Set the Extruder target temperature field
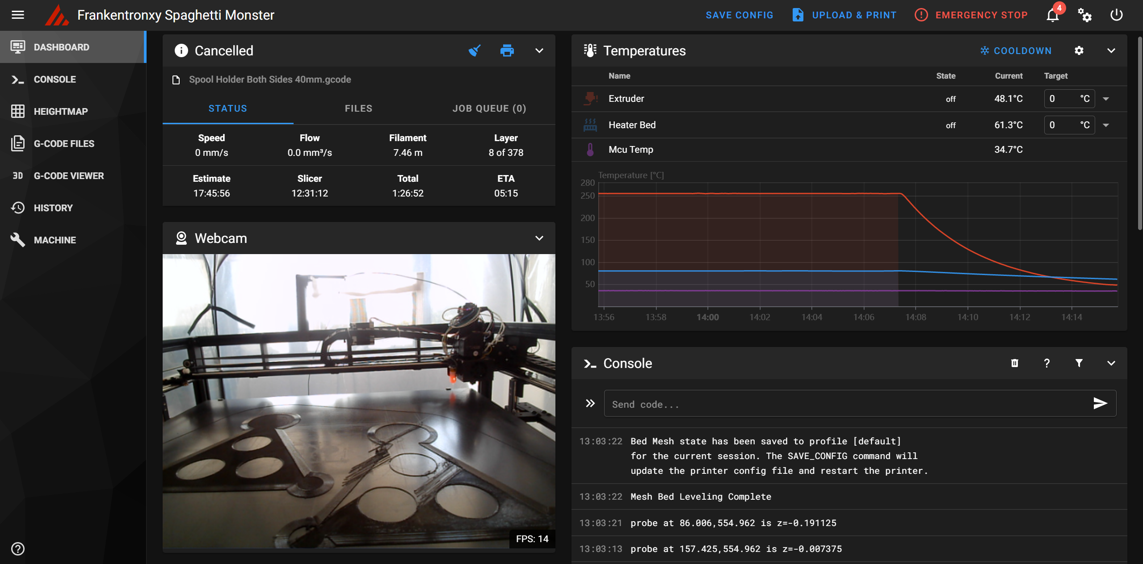Screen dimensions: 1143x564 coord(1069,99)
